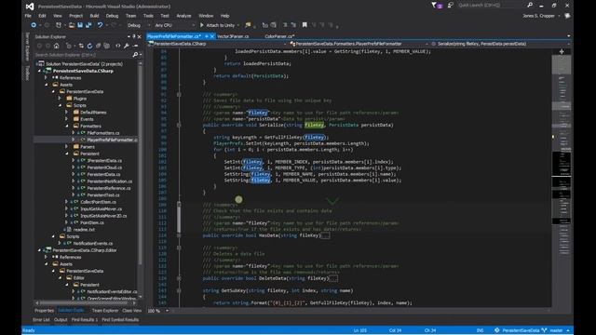Switch to Vector3Parser.cs tab
This screenshot has height=335, width=596.
(233, 36)
